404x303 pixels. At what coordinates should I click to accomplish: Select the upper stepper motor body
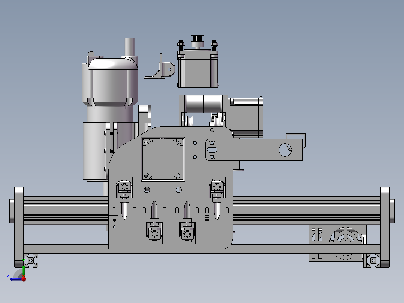click(198, 69)
